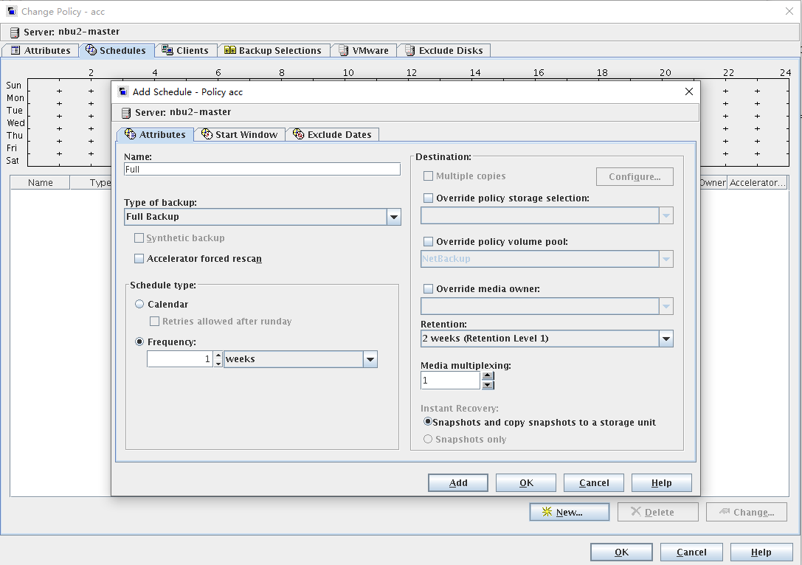Viewport: 802px width, 565px height.
Task: Click the schedule Name text field
Action: 262,169
